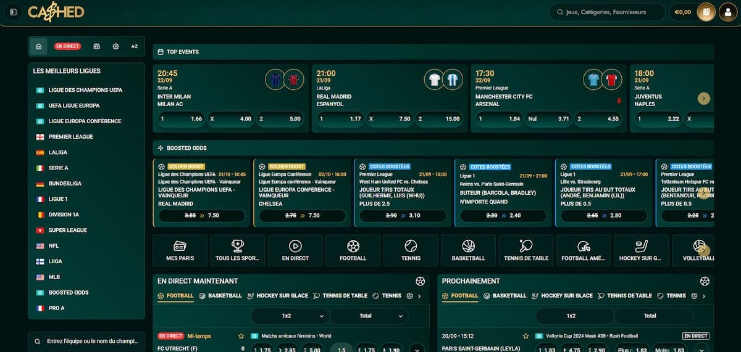
Task: Select Football sport tile
Action: click(353, 251)
